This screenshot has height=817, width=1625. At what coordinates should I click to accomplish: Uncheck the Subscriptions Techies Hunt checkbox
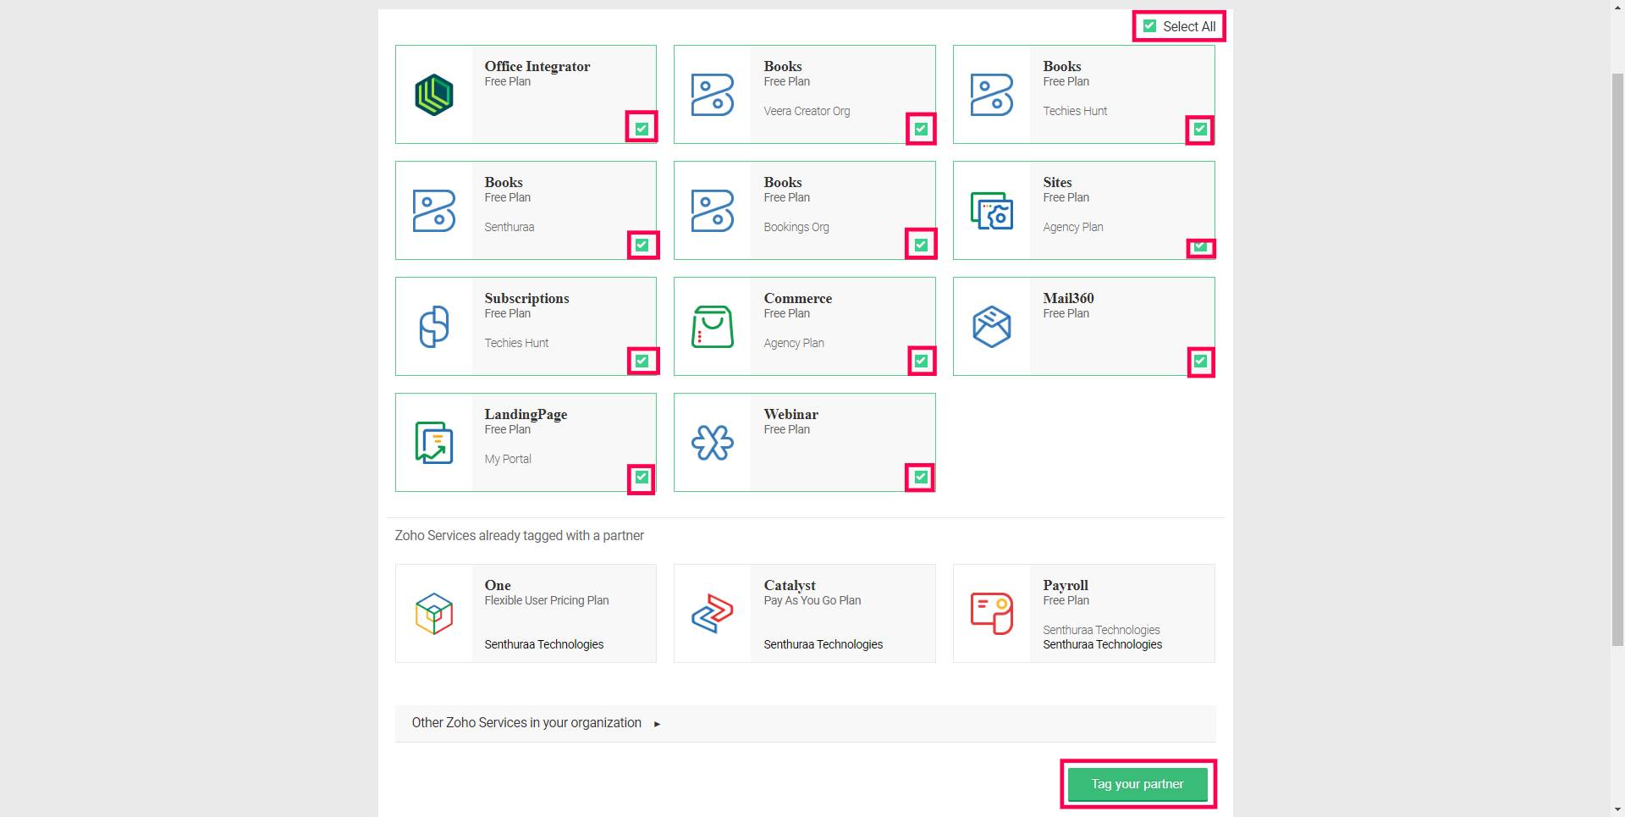[642, 361]
